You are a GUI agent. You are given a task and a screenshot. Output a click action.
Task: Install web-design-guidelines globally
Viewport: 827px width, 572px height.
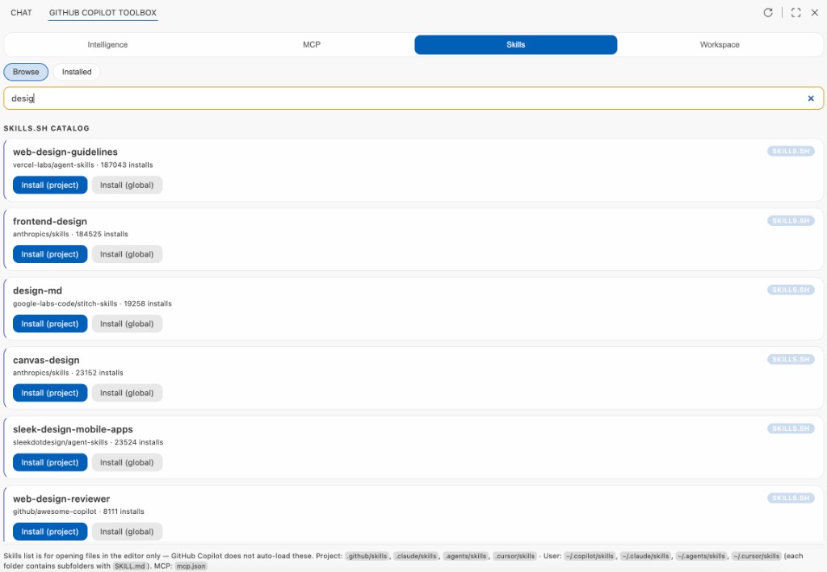127,185
